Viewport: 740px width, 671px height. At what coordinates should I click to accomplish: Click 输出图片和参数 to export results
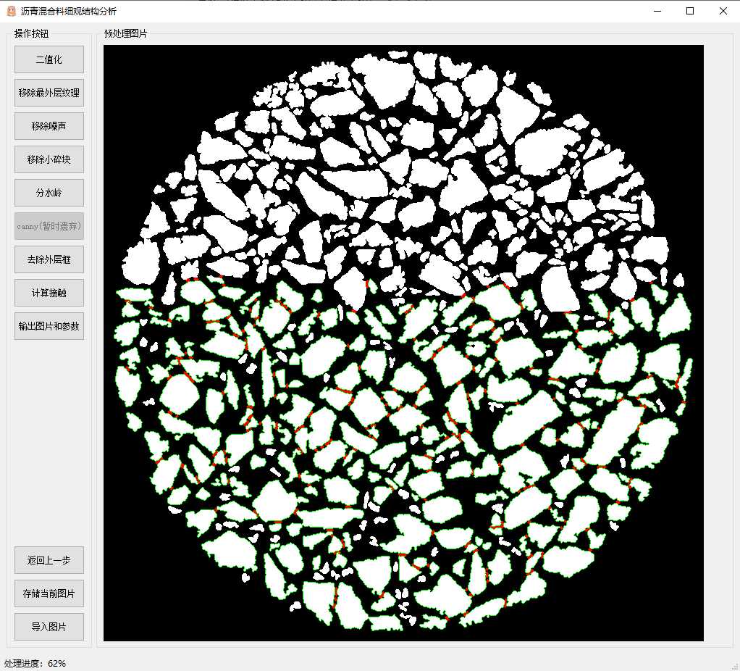click(49, 326)
